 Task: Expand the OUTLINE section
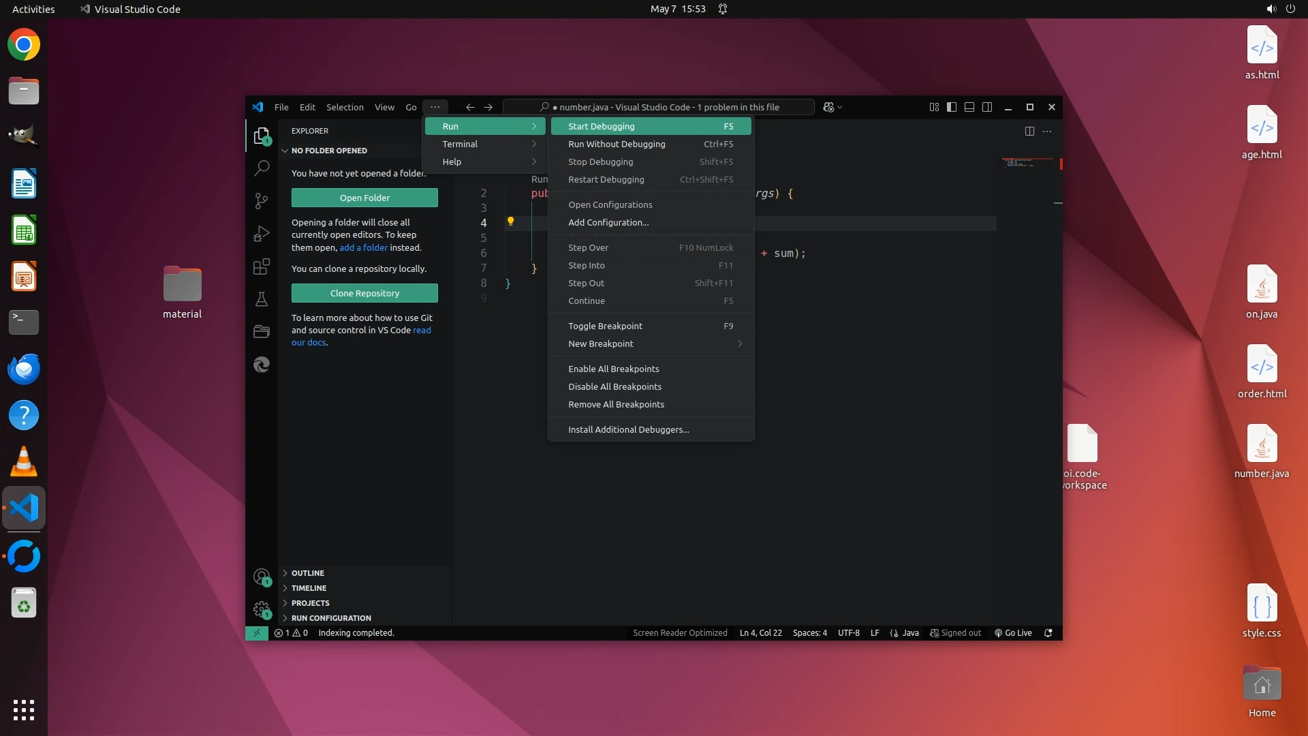click(x=308, y=573)
